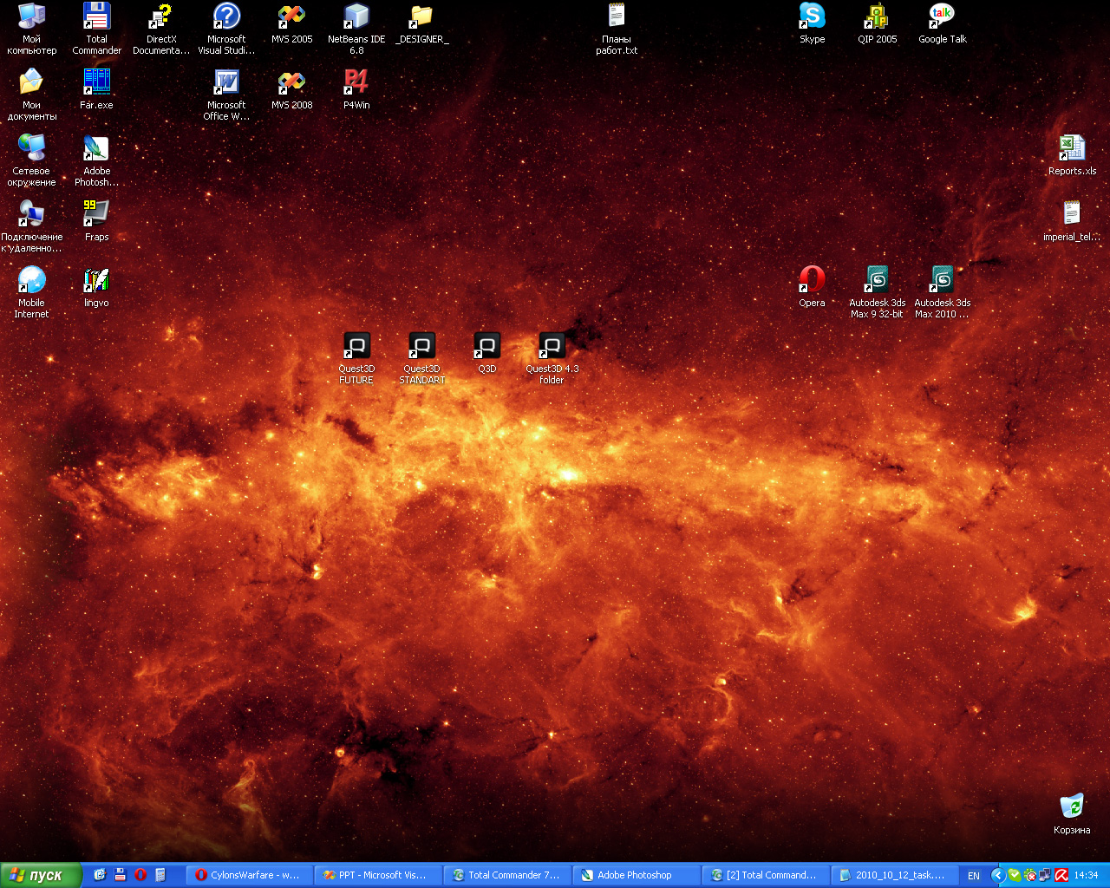
Task: Click the tray icon with red cross badge
Action: (1029, 875)
